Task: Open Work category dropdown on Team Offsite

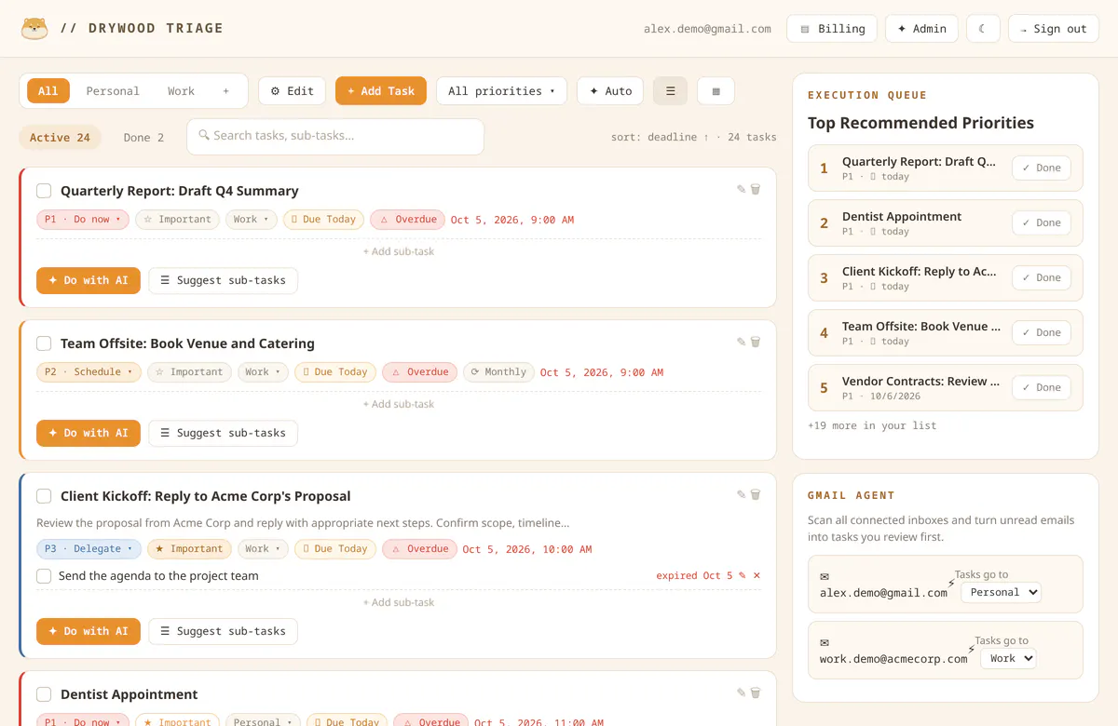Action: (x=263, y=372)
